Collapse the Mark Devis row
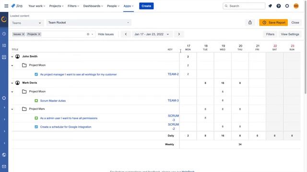 coord(12,83)
